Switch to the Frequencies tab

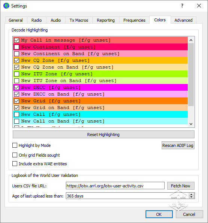click(x=134, y=20)
